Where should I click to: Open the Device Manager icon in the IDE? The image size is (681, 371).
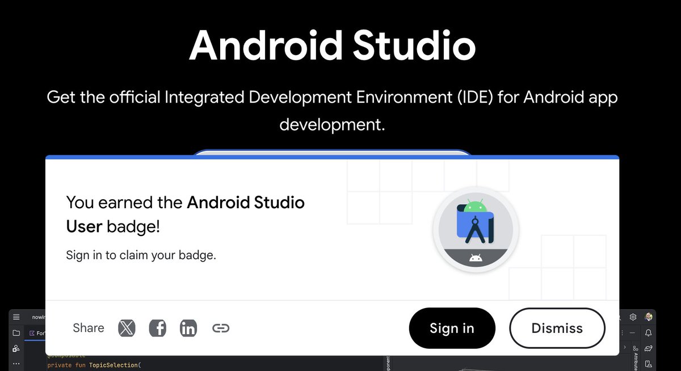[649, 363]
